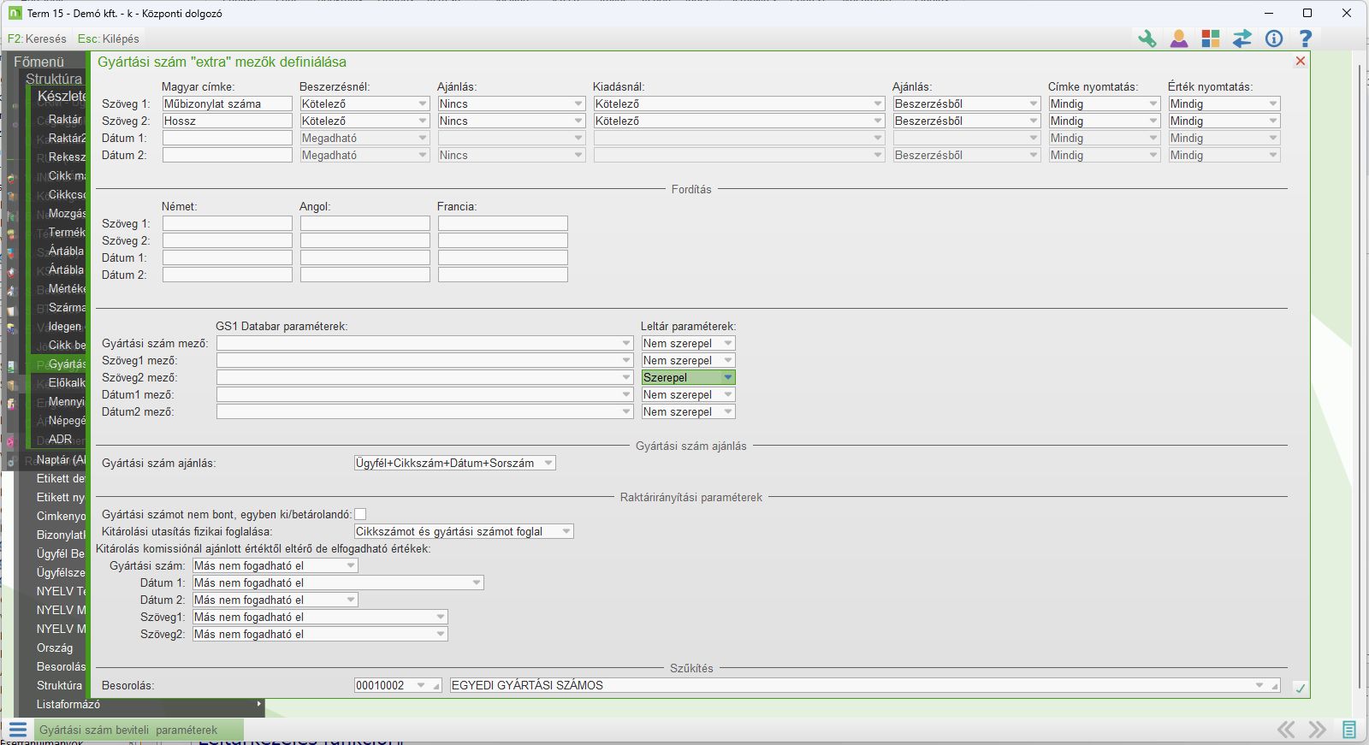Open Szöveg 1 Beszerzésnél 'Kötelező' dropdown
Image resolution: width=1369 pixels, height=745 pixels.
coord(422,103)
